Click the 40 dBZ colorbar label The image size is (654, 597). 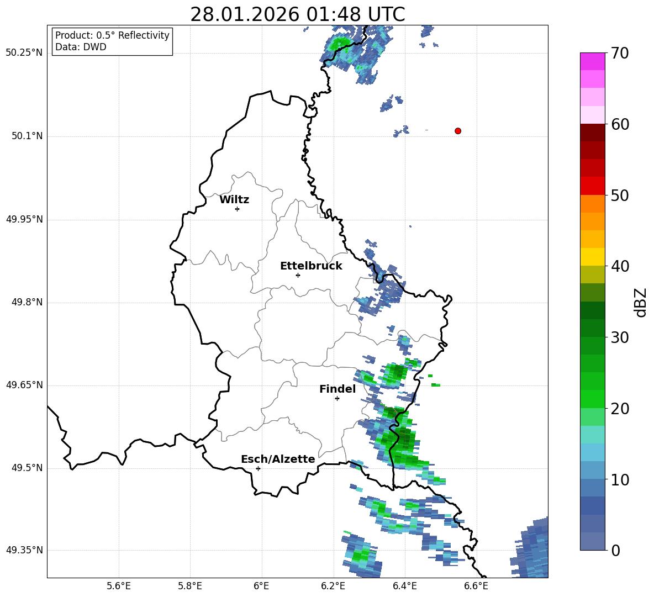619,266
